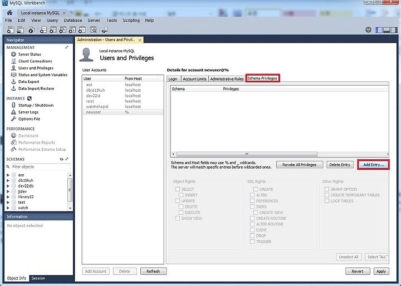Open Data Import/Restore
Image resolution: width=401 pixels, height=286 pixels.
coord(36,88)
